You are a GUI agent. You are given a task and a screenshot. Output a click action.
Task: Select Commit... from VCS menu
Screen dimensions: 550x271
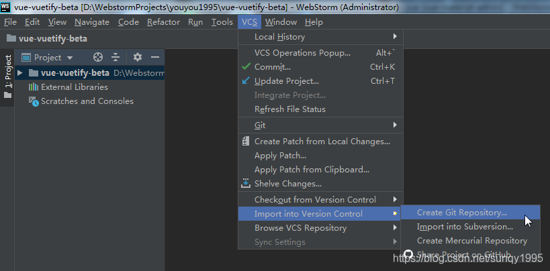[320, 66]
